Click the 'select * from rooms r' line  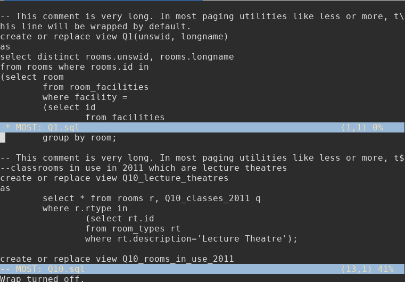(151, 198)
